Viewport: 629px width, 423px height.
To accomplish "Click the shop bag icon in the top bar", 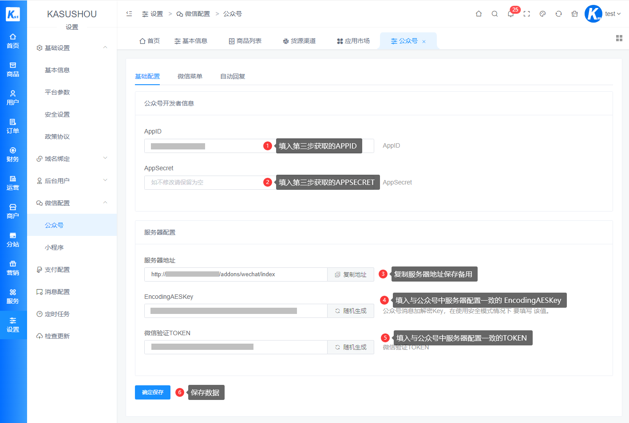I will coord(574,14).
